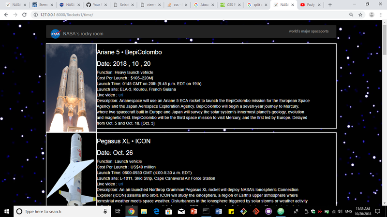
Task: Click the Ariane 5 rocket image
Action: click(71, 88)
